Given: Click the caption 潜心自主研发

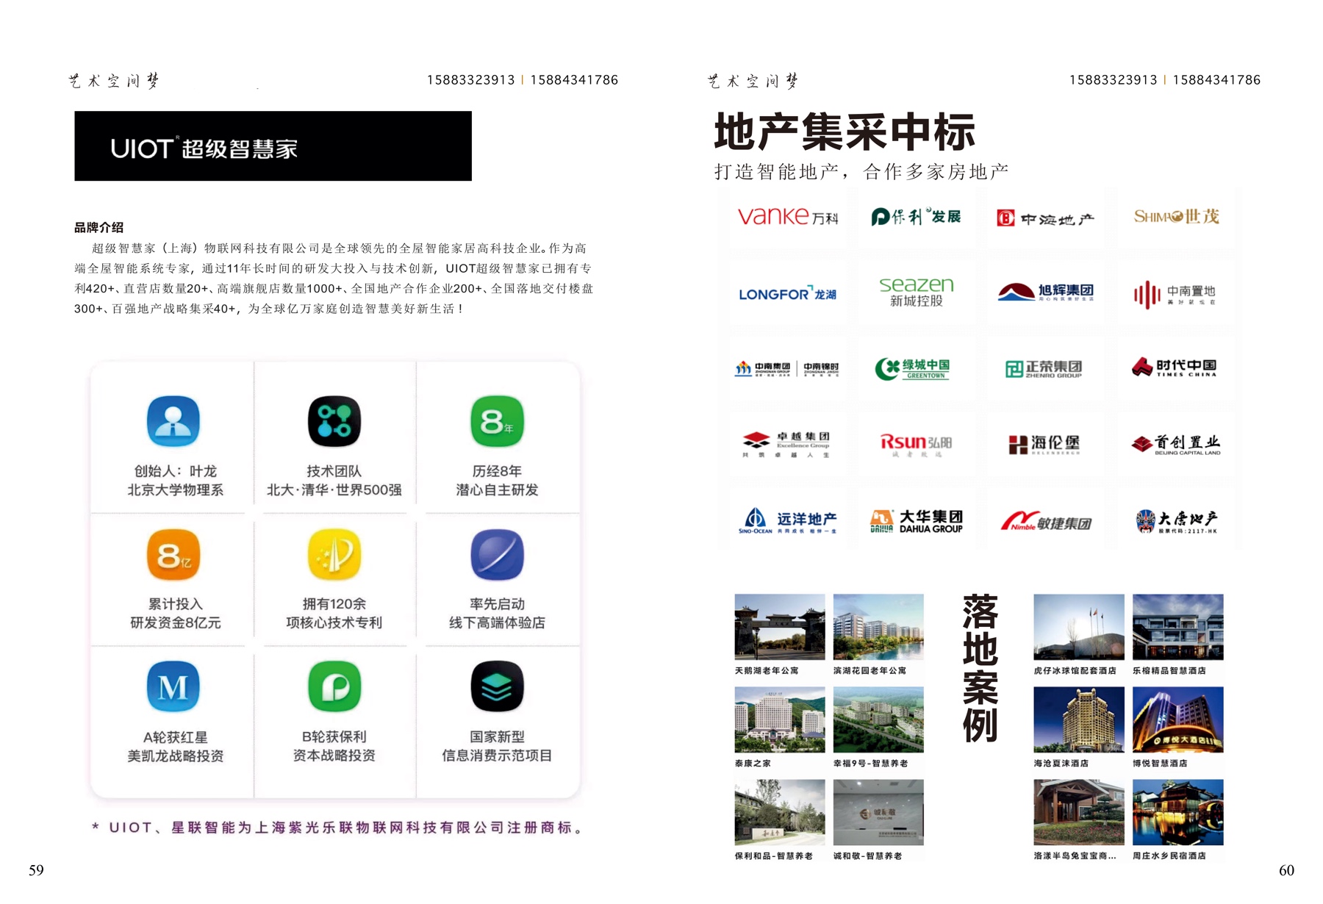Looking at the screenshot, I should (x=497, y=490).
